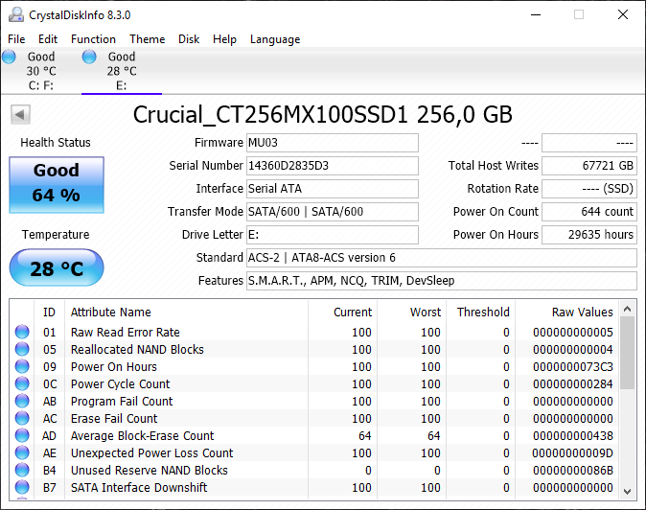The image size is (646, 510).
Task: Select the Reallocated NAND Blocks attribute name
Action: [137, 349]
